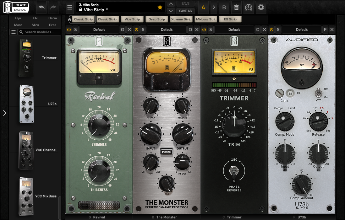Image resolution: width=345 pixels, height=220 pixels.
Task: Solo The Monster module
Action: 143,30
